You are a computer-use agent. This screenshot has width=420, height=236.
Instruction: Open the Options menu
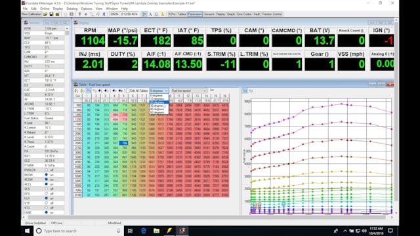[x=87, y=9]
